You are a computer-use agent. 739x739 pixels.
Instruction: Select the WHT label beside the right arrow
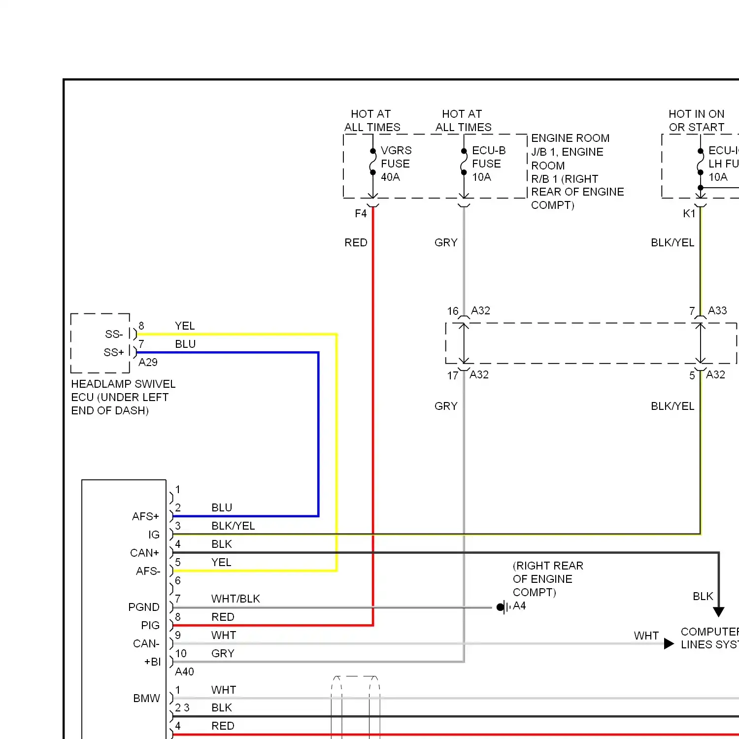pos(646,636)
